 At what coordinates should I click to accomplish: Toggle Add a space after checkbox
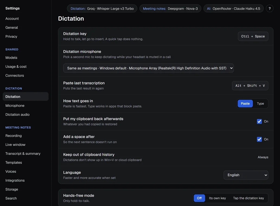tap(259, 139)
